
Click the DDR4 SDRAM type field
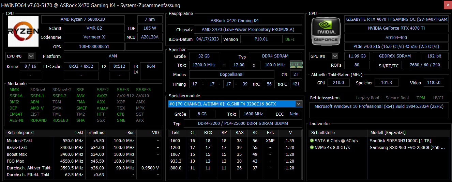(x=275, y=56)
